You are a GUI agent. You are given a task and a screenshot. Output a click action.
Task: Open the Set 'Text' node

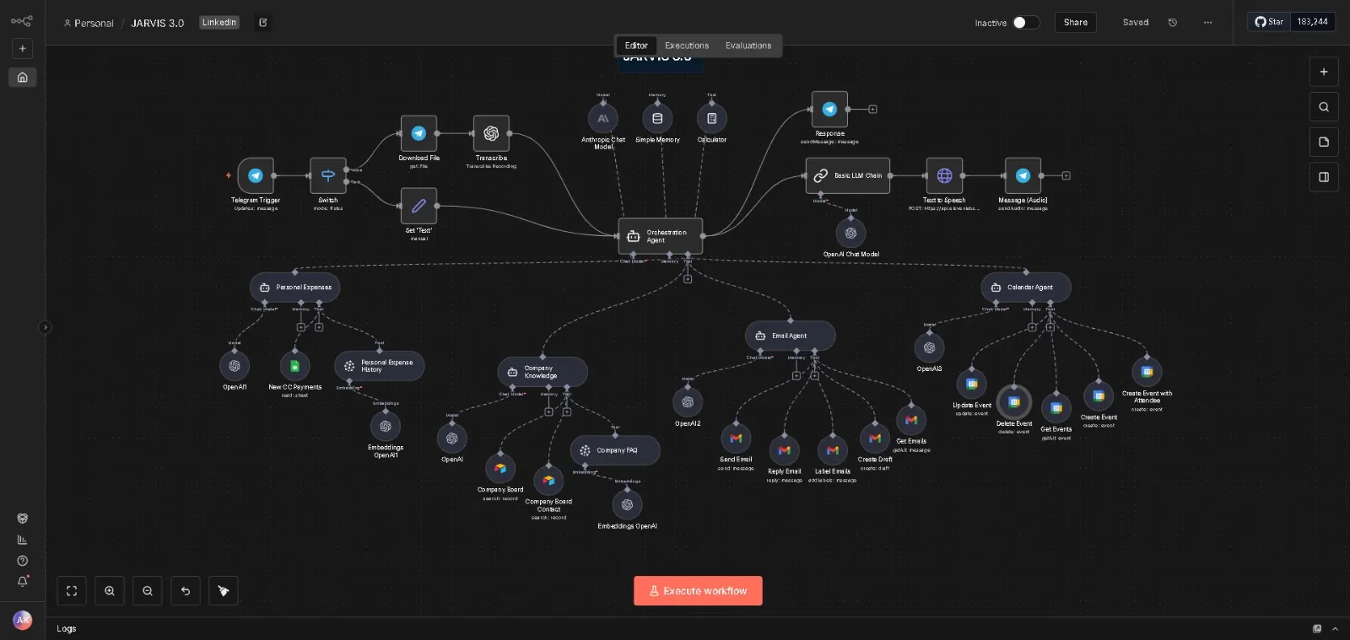pyautogui.click(x=418, y=206)
